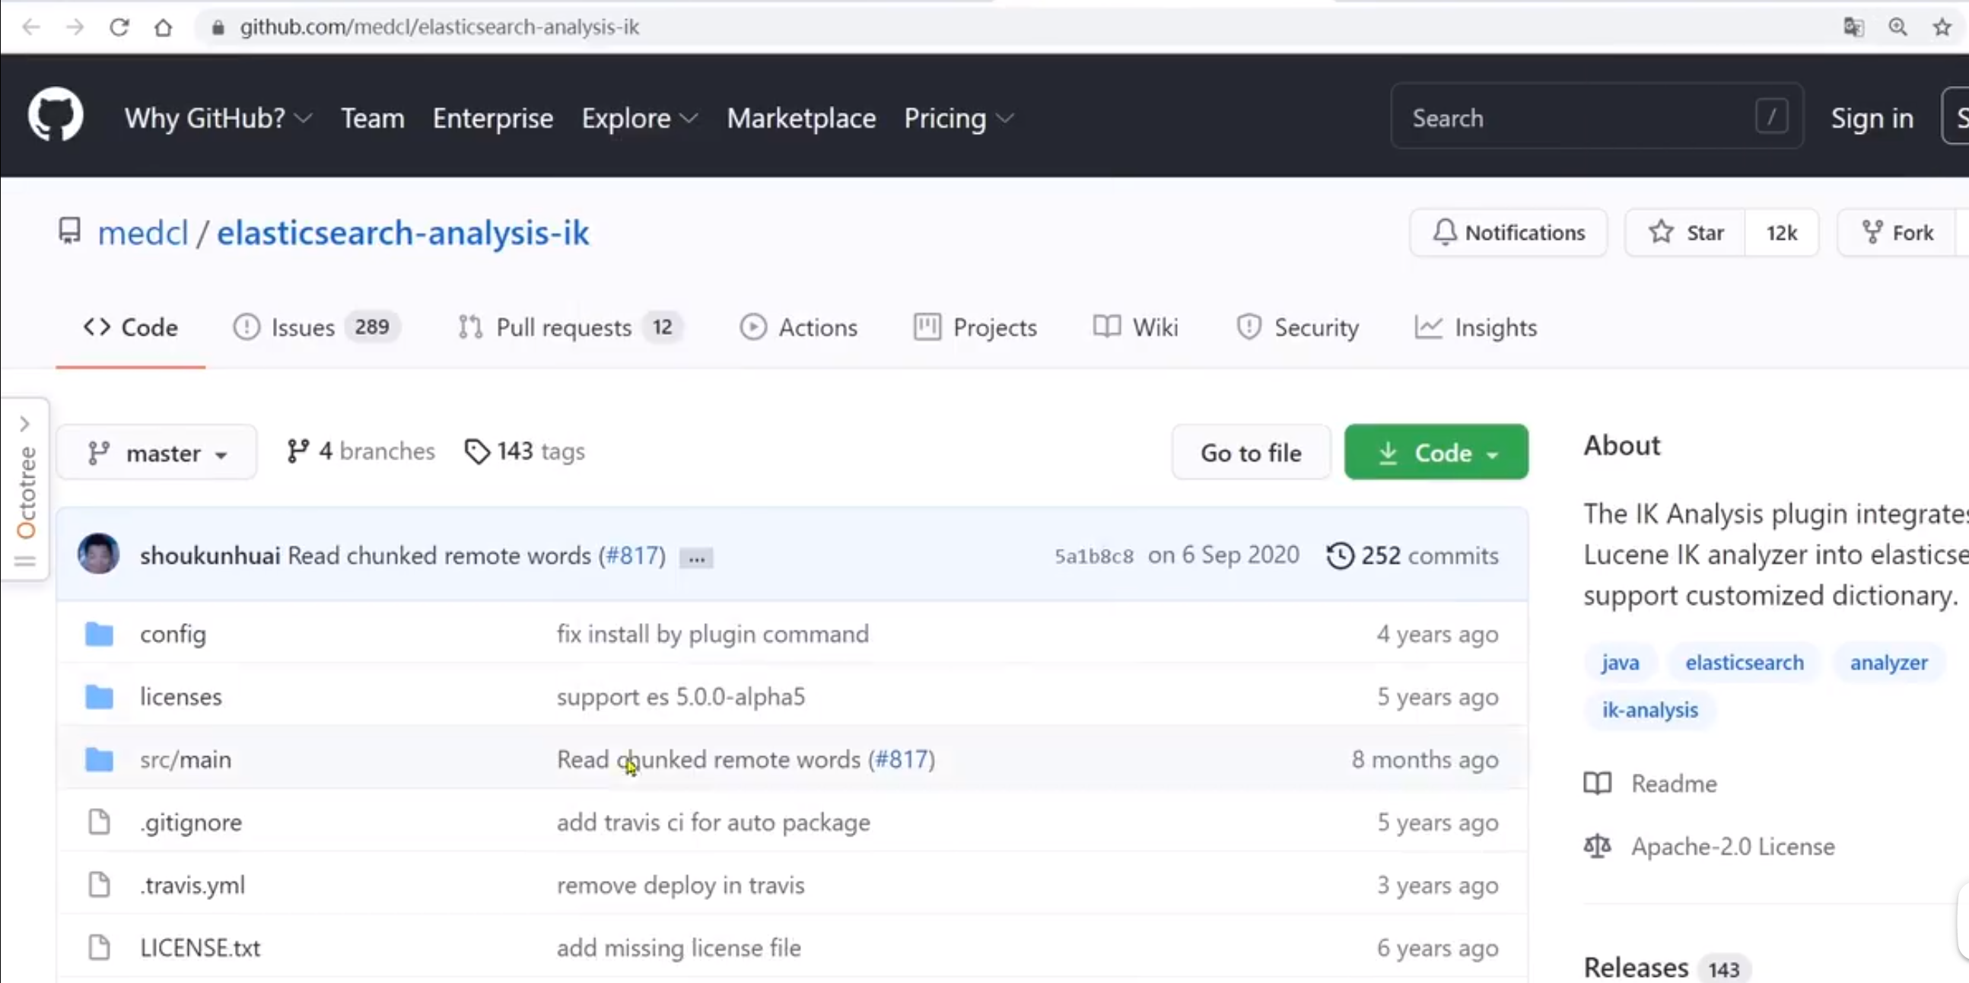
Task: Click the Go to file button
Action: [x=1251, y=453]
